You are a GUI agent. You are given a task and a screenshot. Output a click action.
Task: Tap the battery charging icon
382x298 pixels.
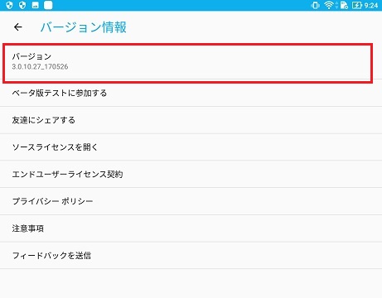point(356,5)
